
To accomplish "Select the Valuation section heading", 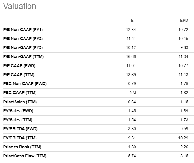I will coord(19,6).
